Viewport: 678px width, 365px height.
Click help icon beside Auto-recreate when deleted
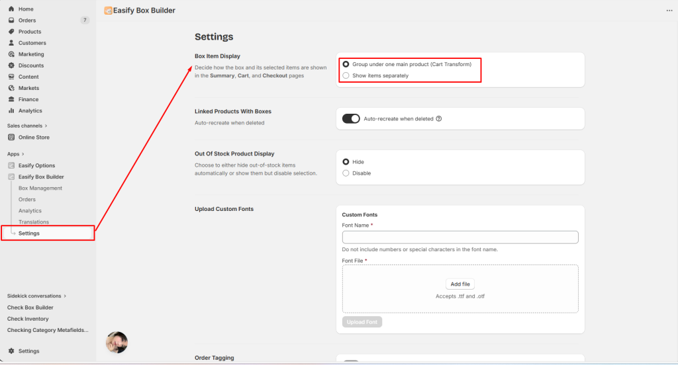pos(439,119)
